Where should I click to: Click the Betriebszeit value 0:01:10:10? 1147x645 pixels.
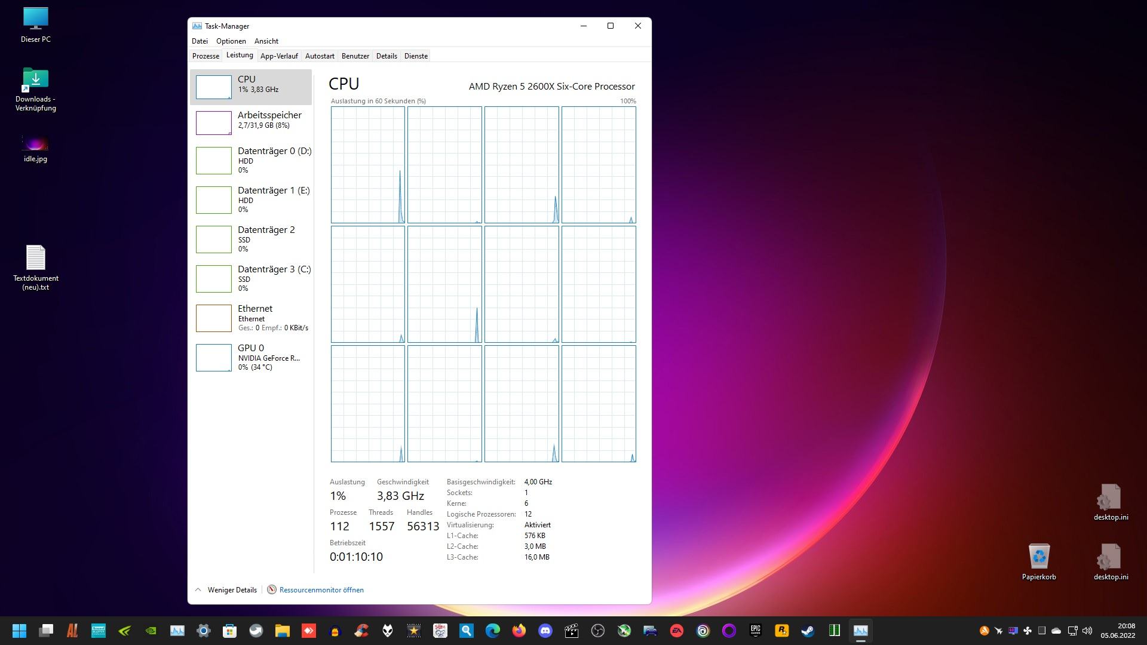[x=356, y=557]
